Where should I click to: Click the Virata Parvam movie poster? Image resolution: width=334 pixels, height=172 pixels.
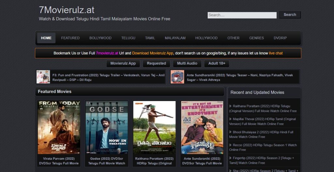[x=59, y=127]
